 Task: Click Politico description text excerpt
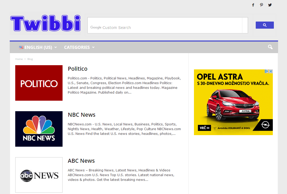pos(124,85)
